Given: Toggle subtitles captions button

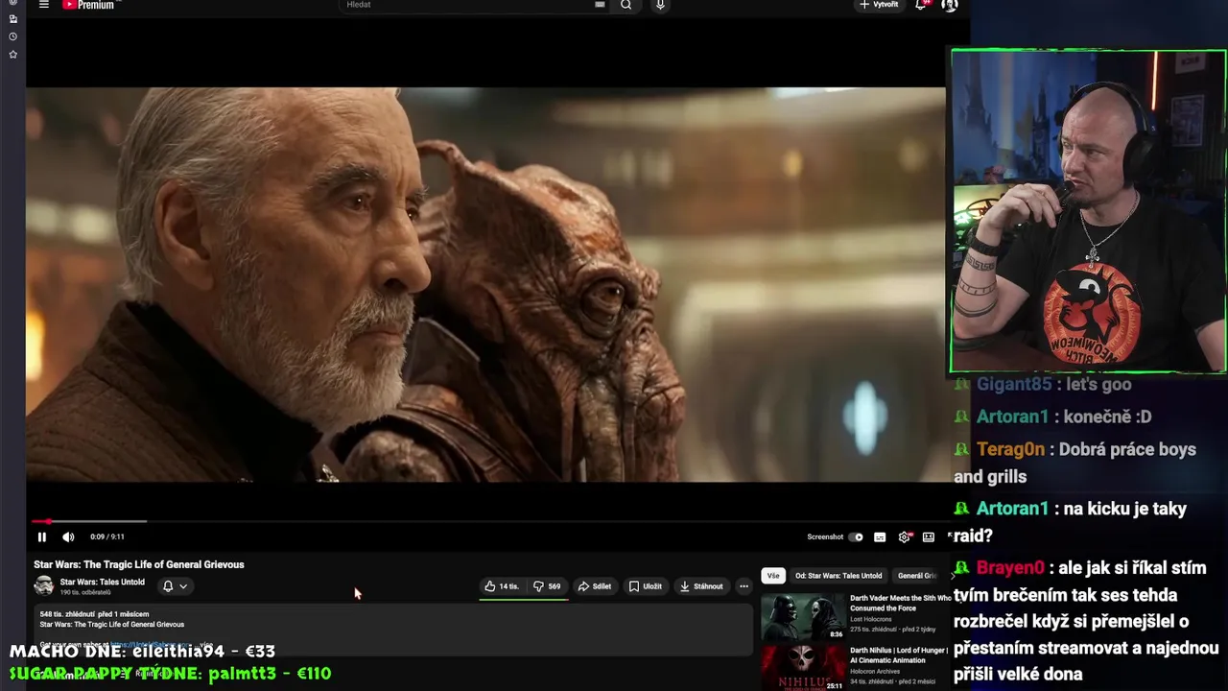Looking at the screenshot, I should (880, 537).
